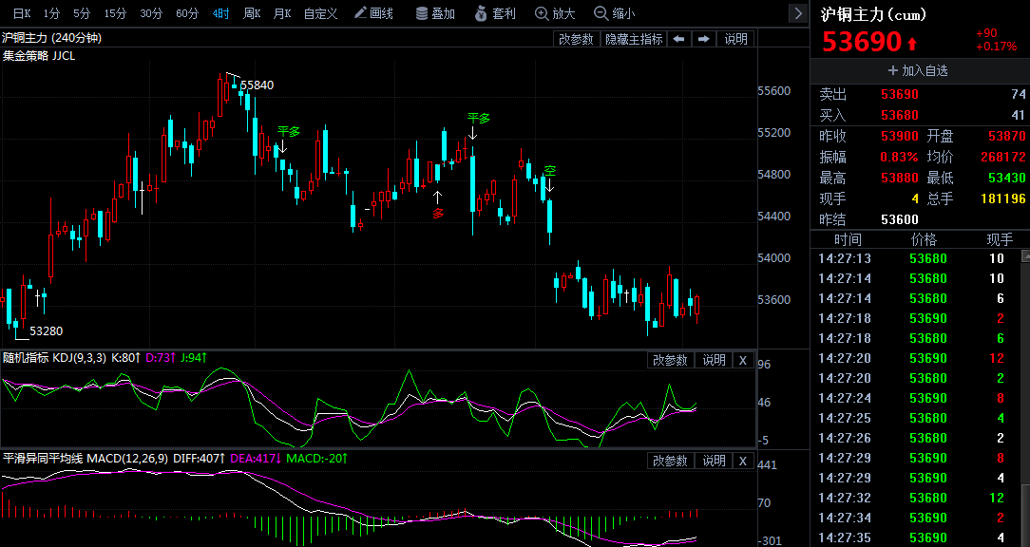Select the 周K weekly chart tab
1030x547 pixels.
click(x=252, y=13)
